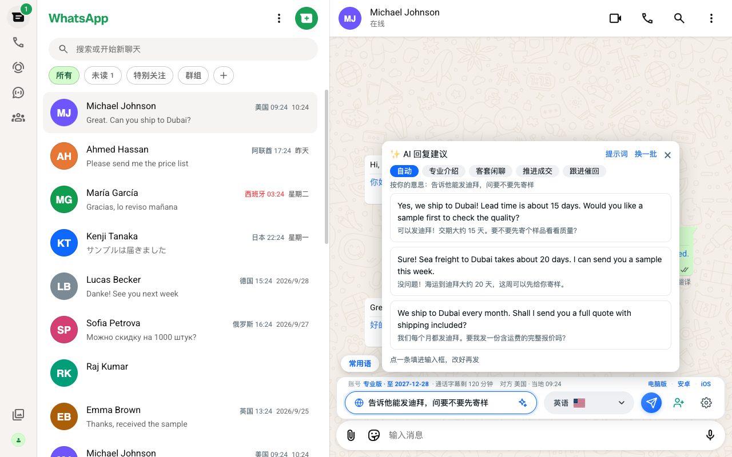Click the 专业版 · 至 2027-12-28 account link
732x457 pixels.
tap(396, 384)
